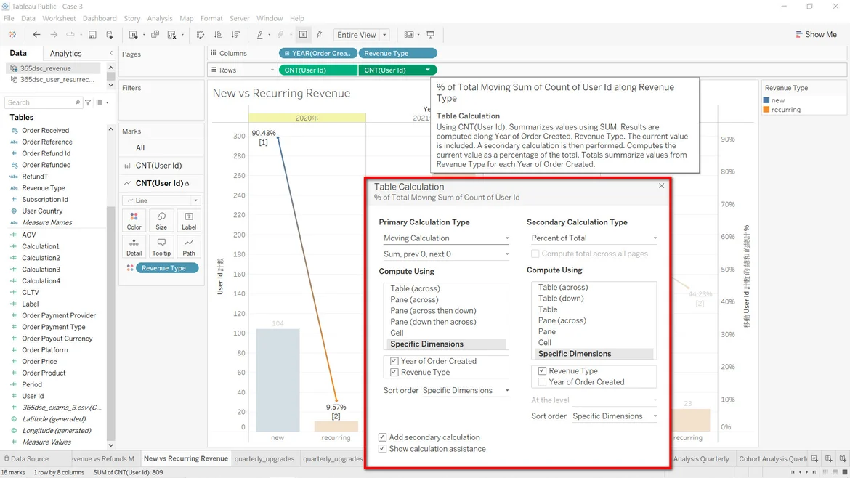Click Sort Ascending toolbar icon

click(218, 35)
